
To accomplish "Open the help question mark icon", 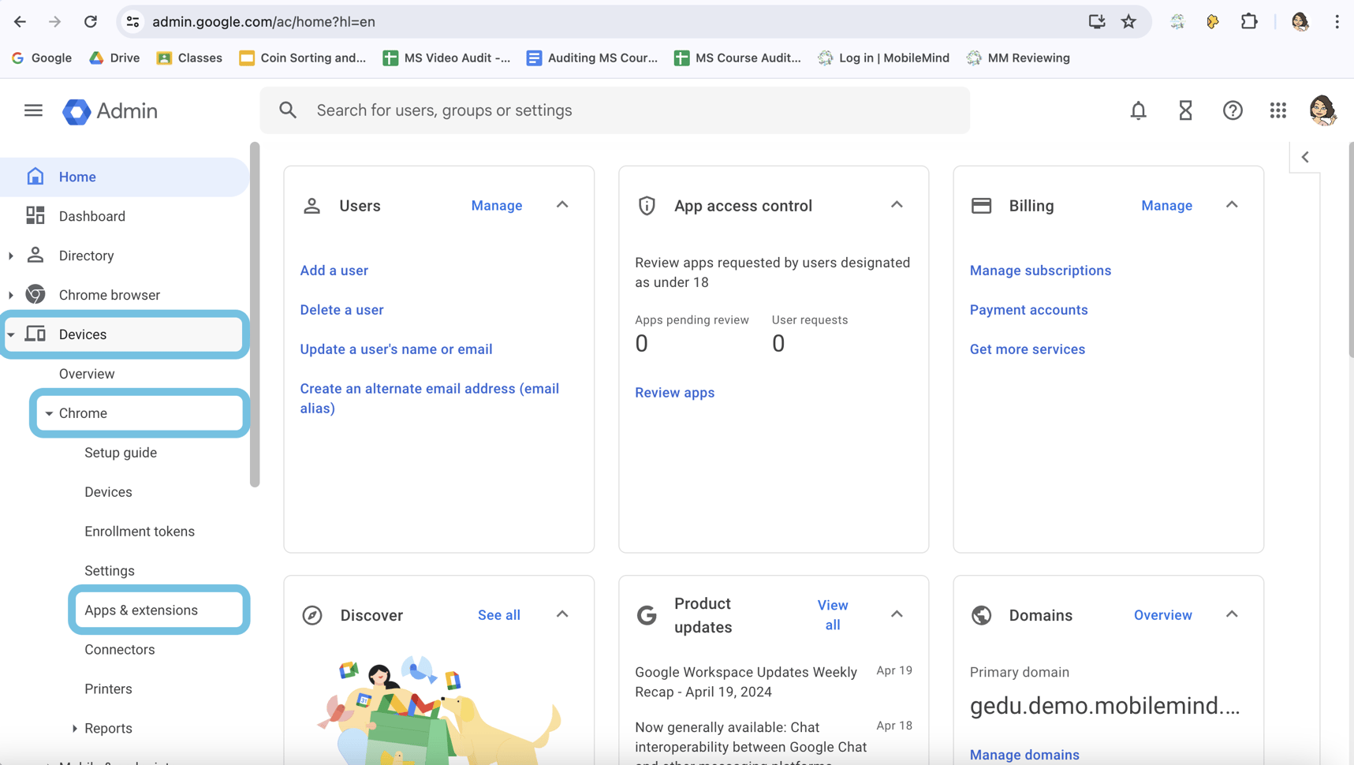I will (1233, 110).
